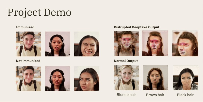Viewport: 203px width, 102px height.
Task: Select the brown hair normal output image
Action: [x=155, y=77]
